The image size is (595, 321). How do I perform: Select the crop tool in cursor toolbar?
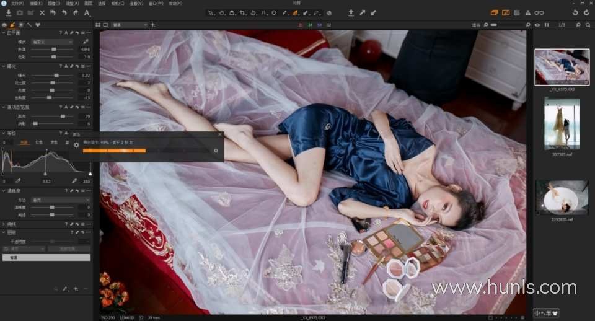tap(242, 12)
